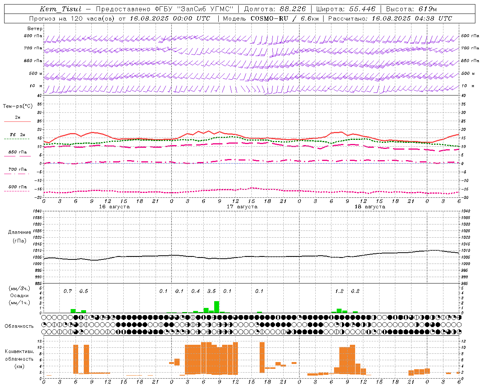
Task: Click the tallest green precipitation bar
Action: point(217,307)
